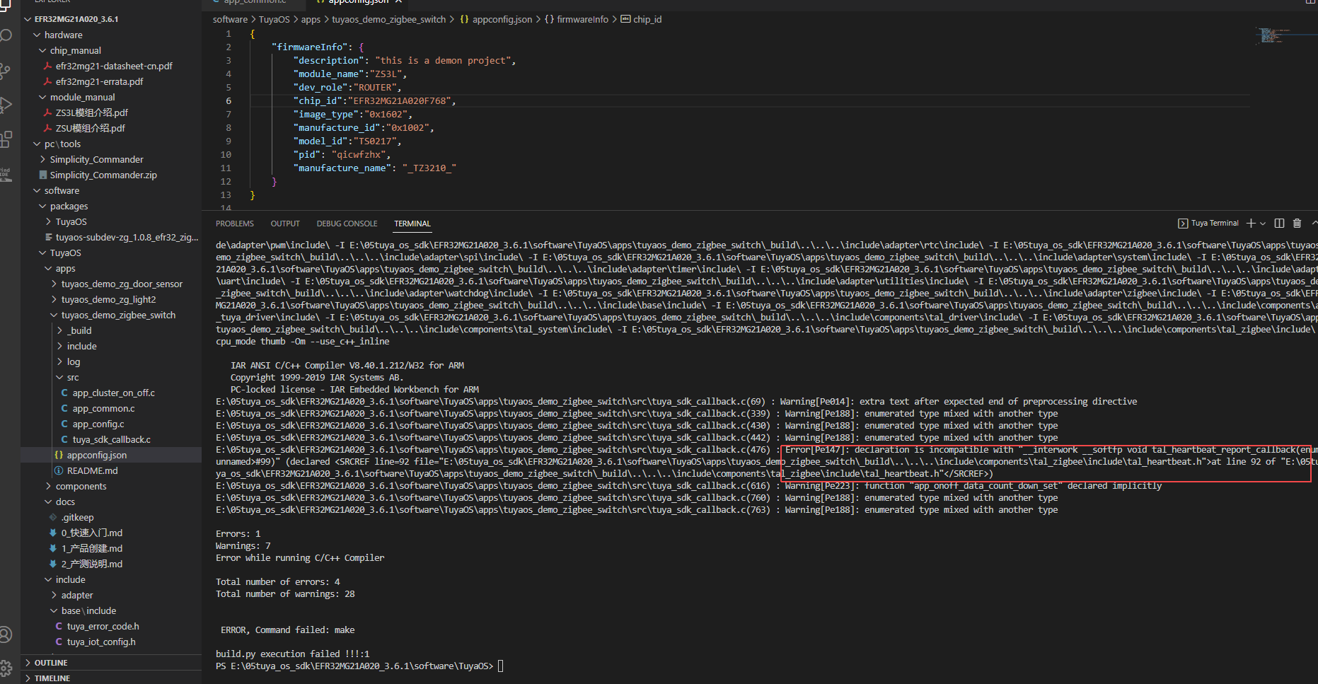
Task: Click the software breadcrumb
Action: click(230, 19)
